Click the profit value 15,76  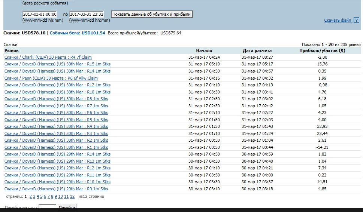322,64
